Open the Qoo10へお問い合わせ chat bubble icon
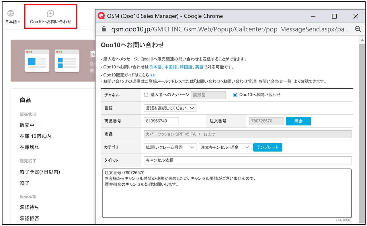This screenshot has width=367, height=226. [50, 13]
